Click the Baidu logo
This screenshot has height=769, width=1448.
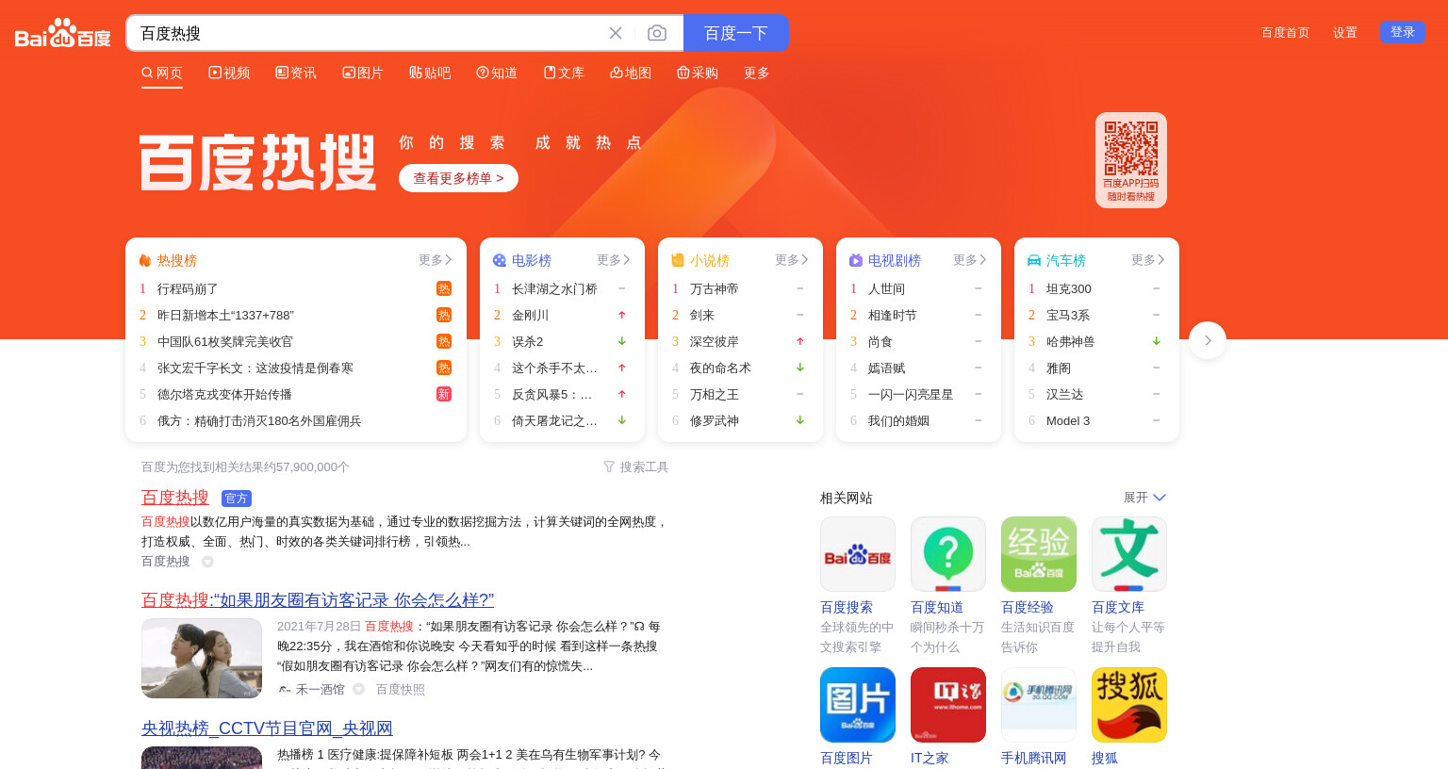point(63,33)
